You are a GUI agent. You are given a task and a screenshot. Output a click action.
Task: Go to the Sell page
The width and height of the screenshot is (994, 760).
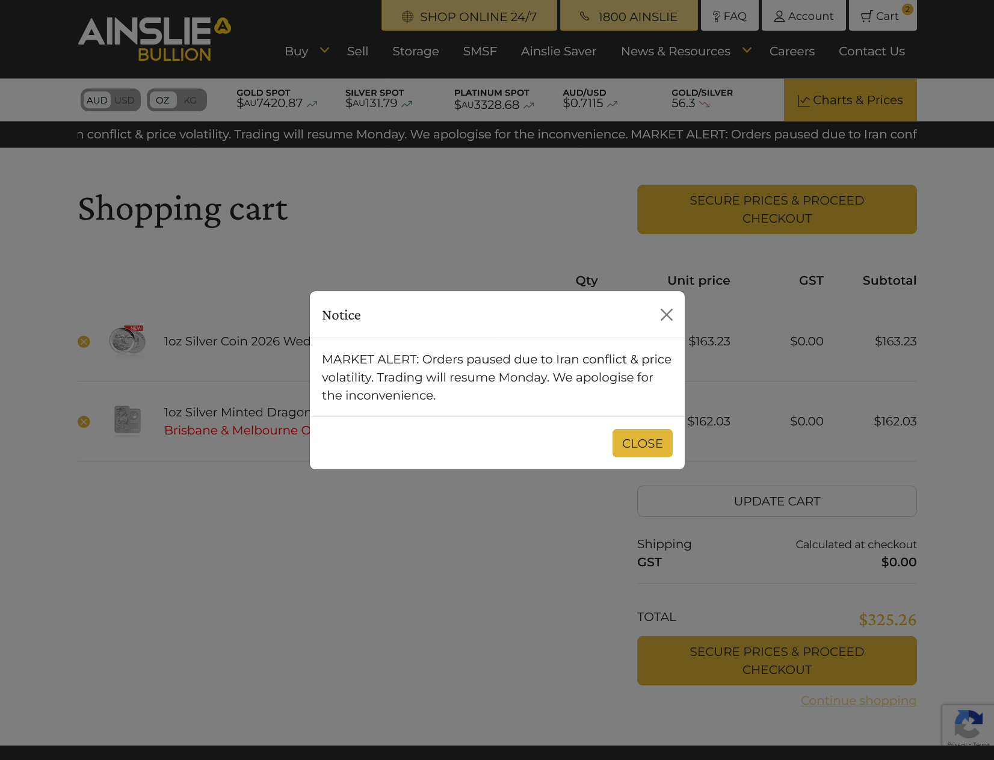pos(357,51)
